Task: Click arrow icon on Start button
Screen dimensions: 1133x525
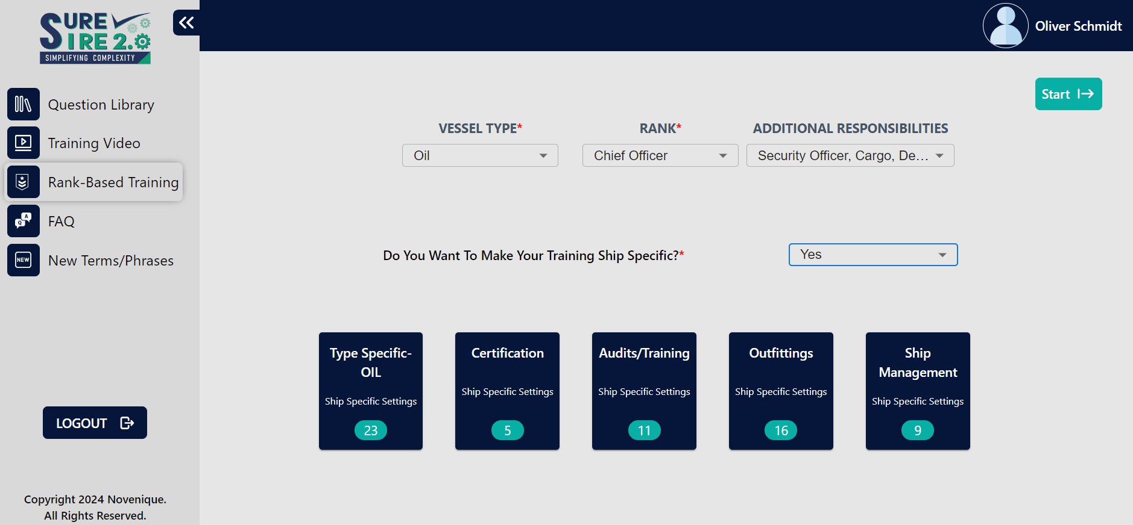Action: [x=1085, y=94]
